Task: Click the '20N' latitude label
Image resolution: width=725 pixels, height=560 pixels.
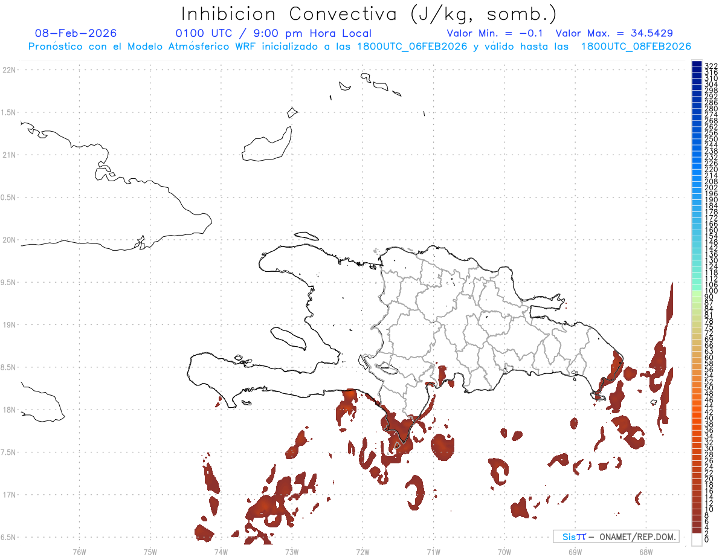Action: pyautogui.click(x=9, y=240)
